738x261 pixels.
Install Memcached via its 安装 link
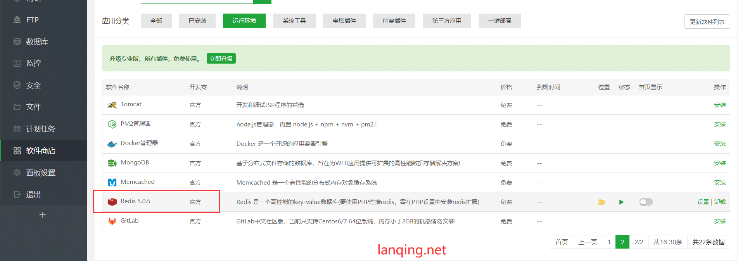tap(720, 182)
